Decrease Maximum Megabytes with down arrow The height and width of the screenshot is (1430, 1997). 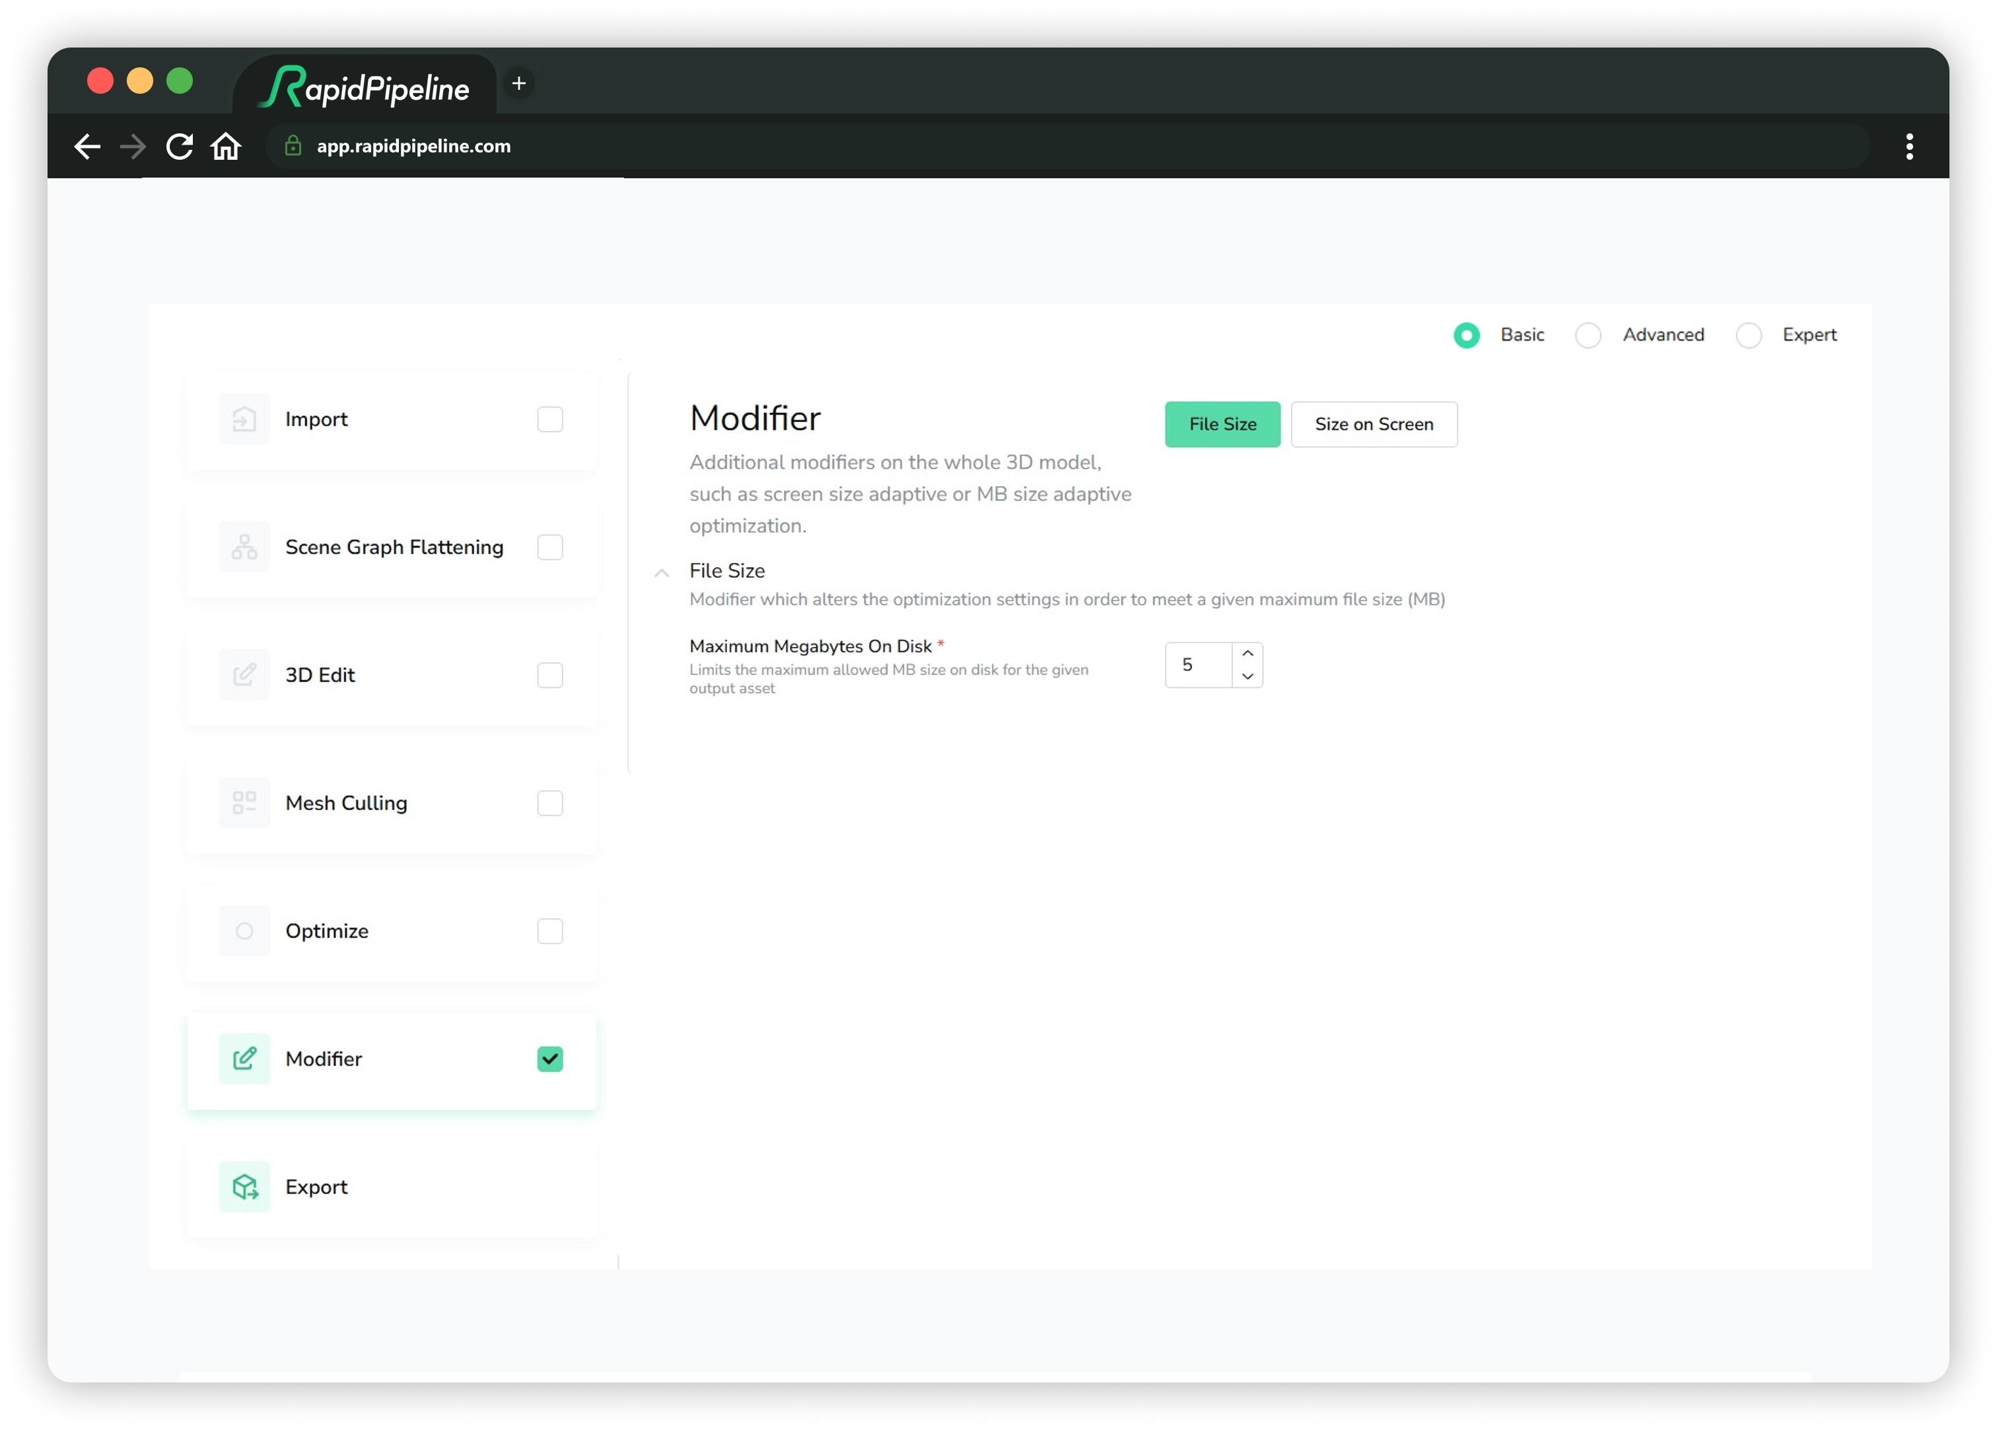click(1247, 676)
